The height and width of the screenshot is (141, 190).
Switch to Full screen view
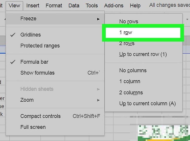point(33,127)
